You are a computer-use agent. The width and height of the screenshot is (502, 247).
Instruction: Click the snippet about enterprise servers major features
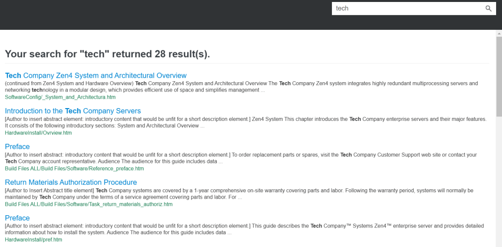coord(246,122)
